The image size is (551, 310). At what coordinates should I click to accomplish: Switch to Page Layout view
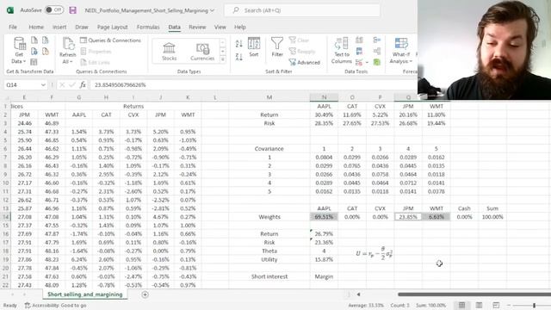click(x=479, y=305)
